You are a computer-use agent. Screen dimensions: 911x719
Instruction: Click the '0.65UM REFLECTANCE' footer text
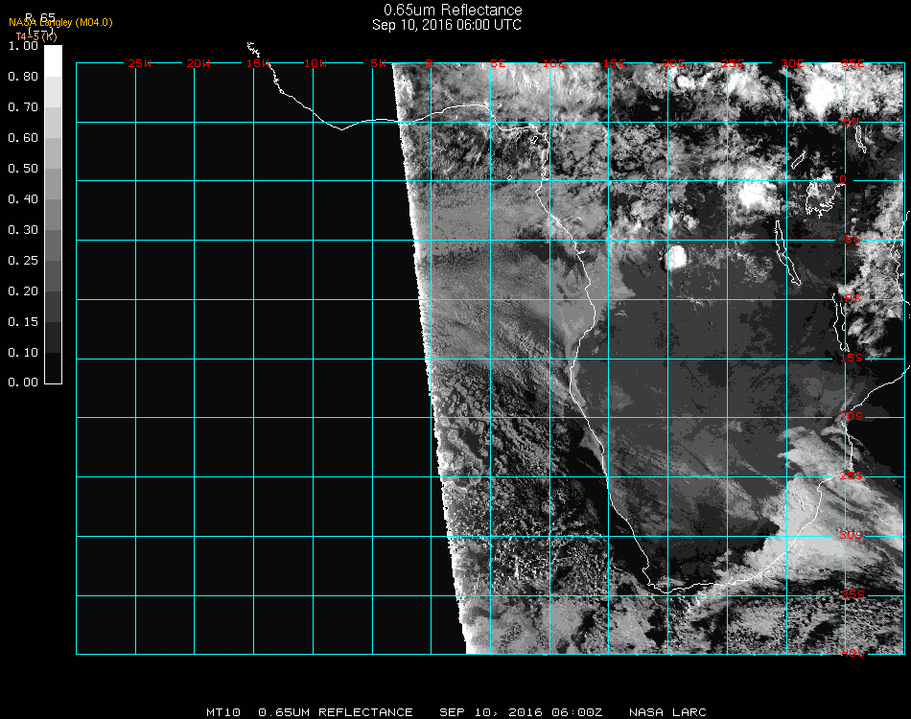[336, 712]
